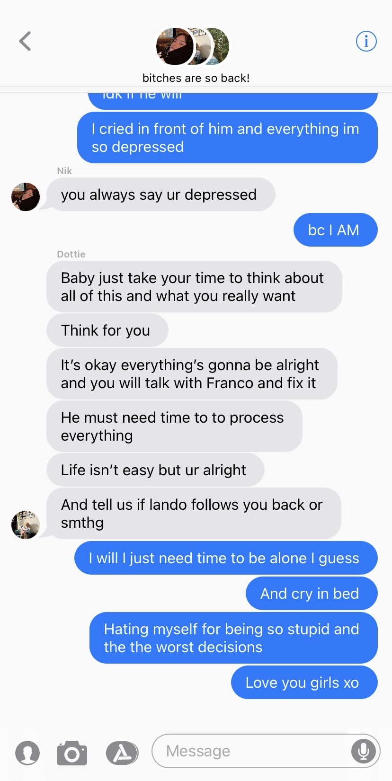Tap the "Love you girls xo" bubble

pyautogui.click(x=304, y=683)
